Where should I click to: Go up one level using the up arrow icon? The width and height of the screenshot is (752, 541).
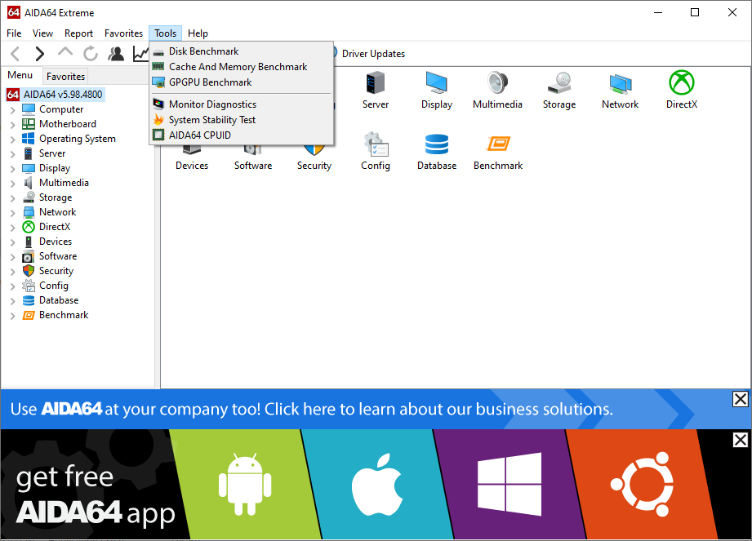click(x=65, y=52)
